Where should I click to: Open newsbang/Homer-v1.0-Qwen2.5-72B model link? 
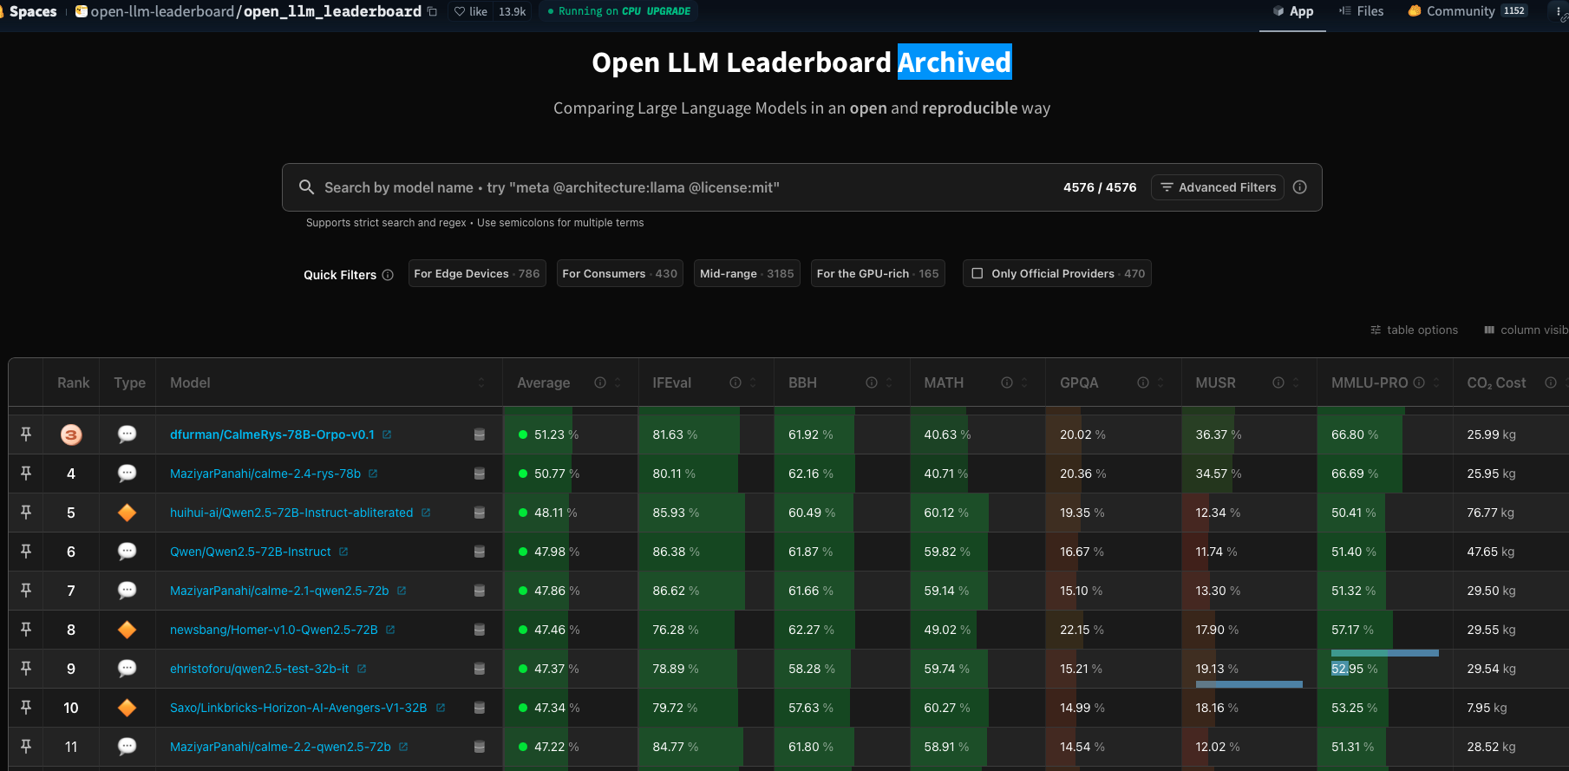point(274,630)
